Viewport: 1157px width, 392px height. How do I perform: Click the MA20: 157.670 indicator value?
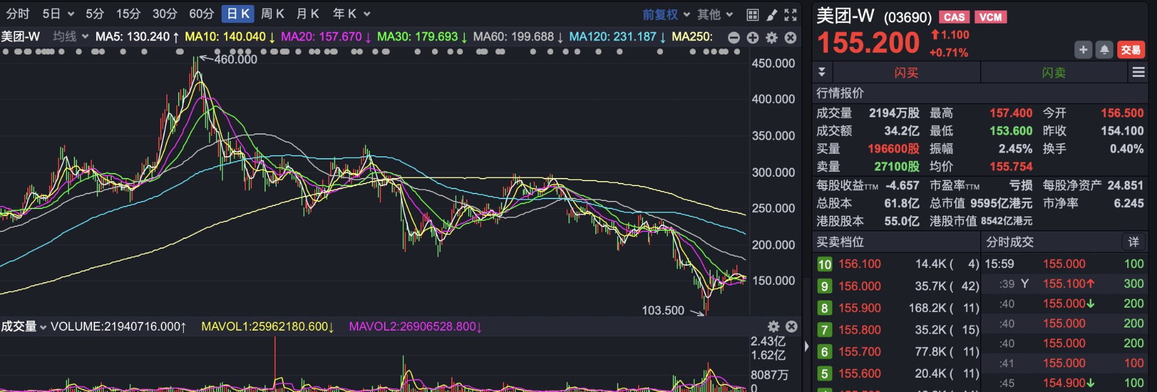point(326,37)
